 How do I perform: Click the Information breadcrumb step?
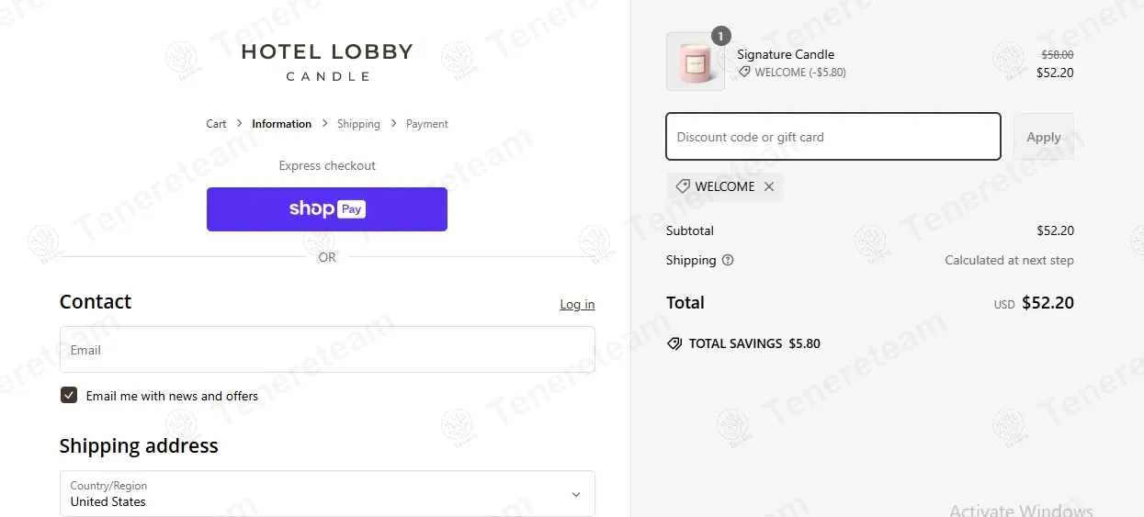click(x=281, y=124)
